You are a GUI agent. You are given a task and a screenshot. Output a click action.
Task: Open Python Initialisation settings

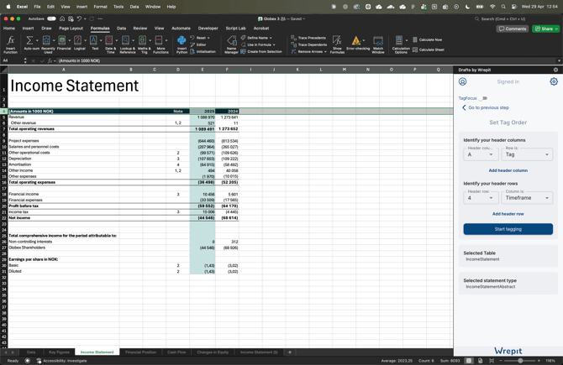pyautogui.click(x=203, y=52)
